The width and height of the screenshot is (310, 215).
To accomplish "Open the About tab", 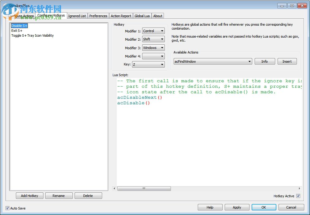I will [158, 16].
